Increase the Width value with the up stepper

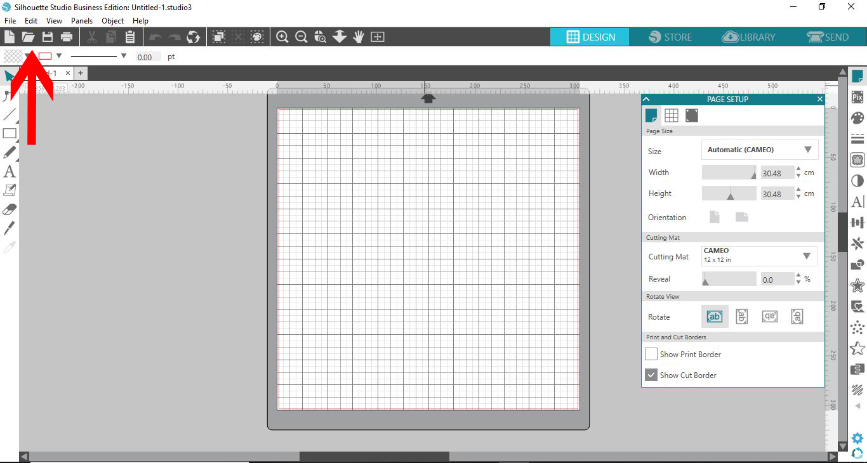click(798, 169)
